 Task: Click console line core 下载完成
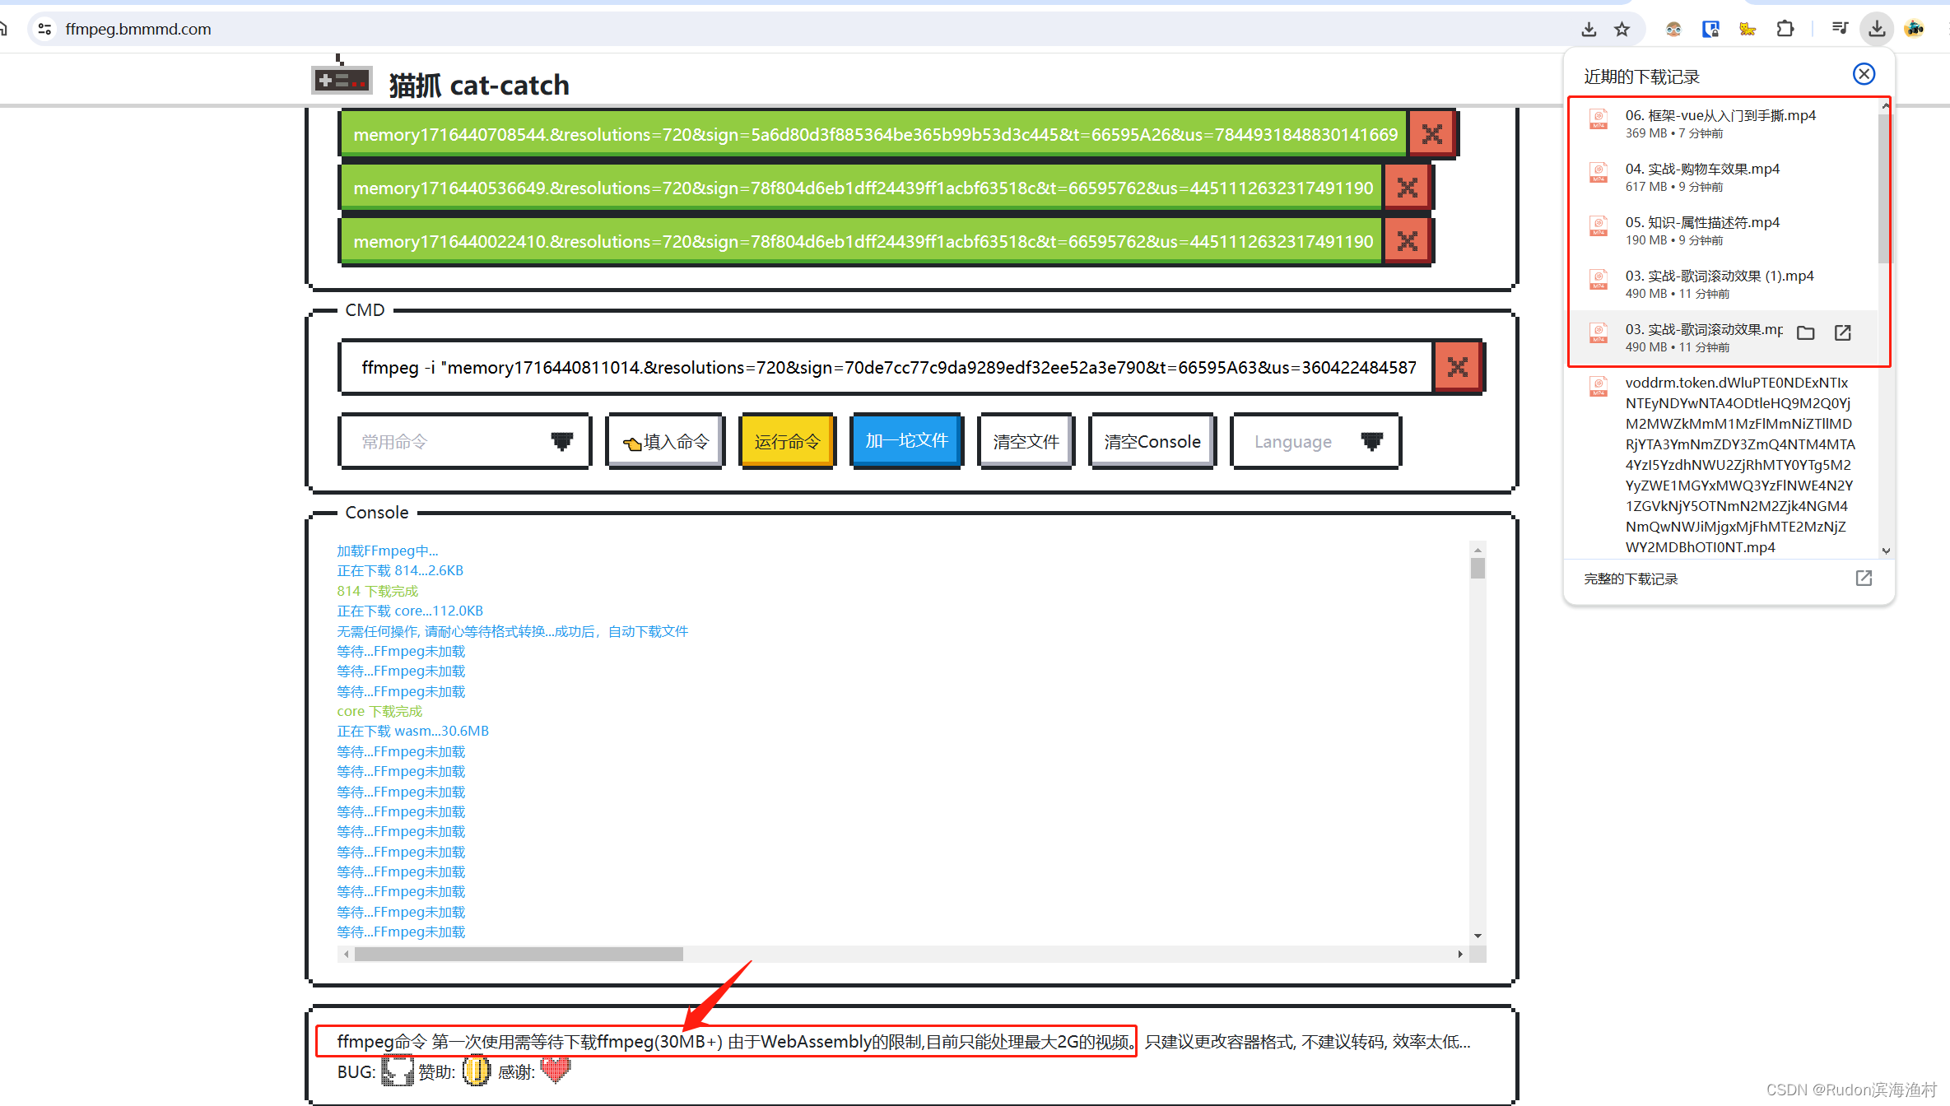point(379,711)
